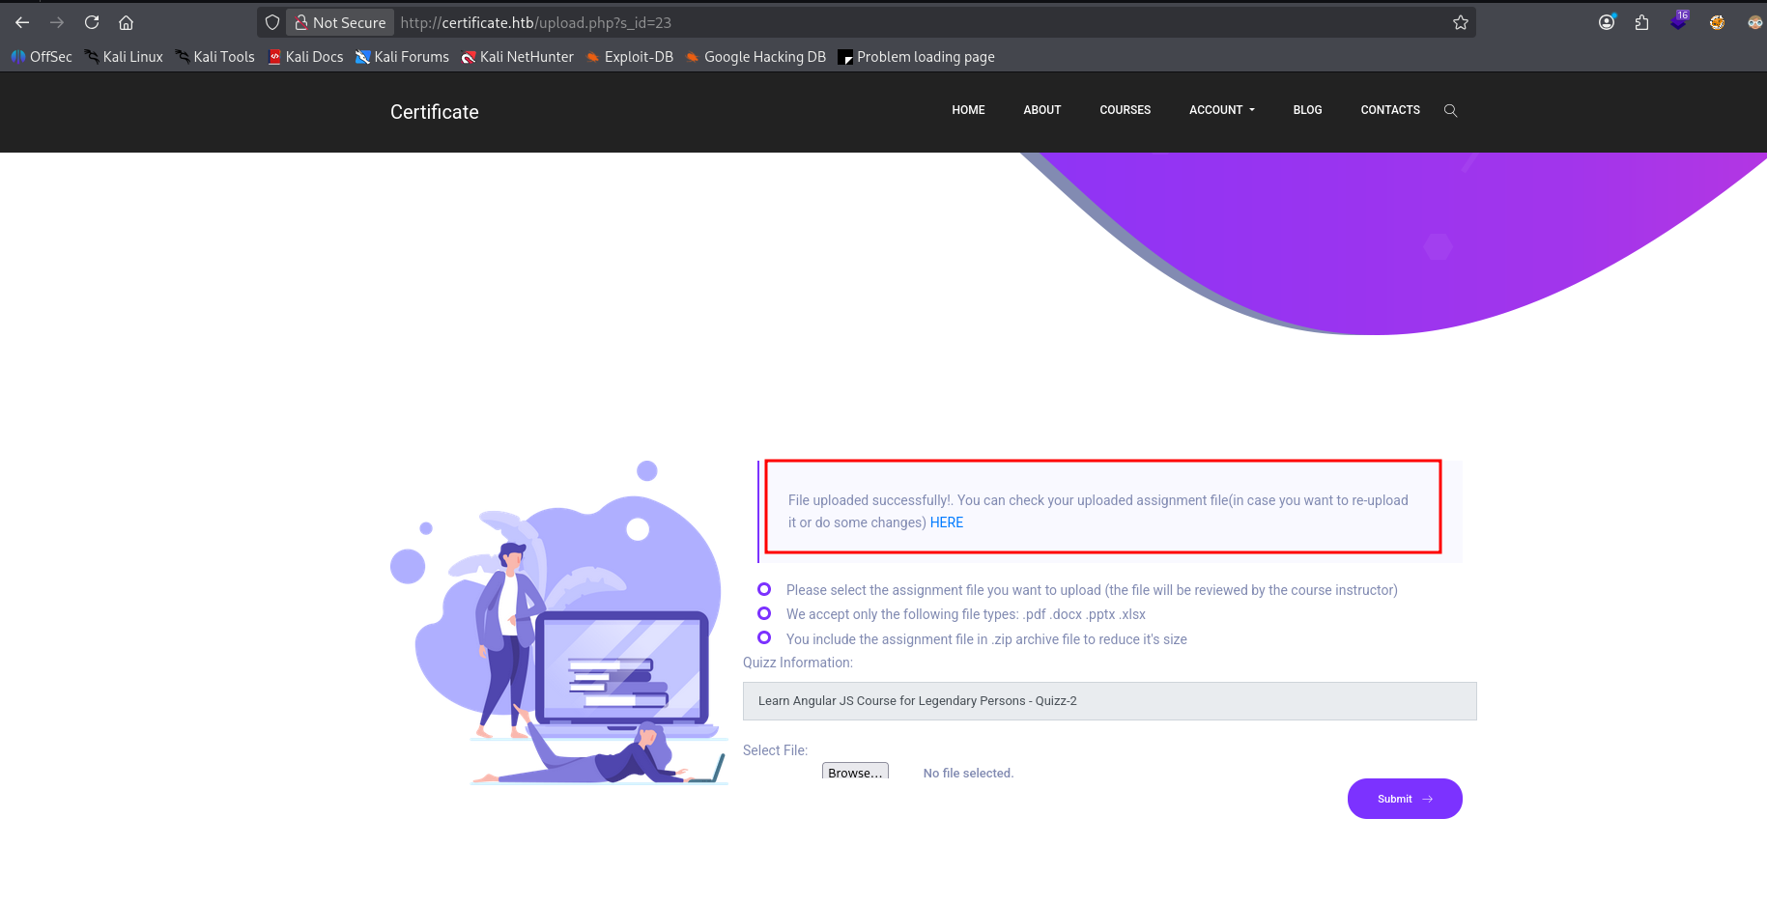Click the tracking protection shield icon
This screenshot has height=903, width=1767.
272,22
